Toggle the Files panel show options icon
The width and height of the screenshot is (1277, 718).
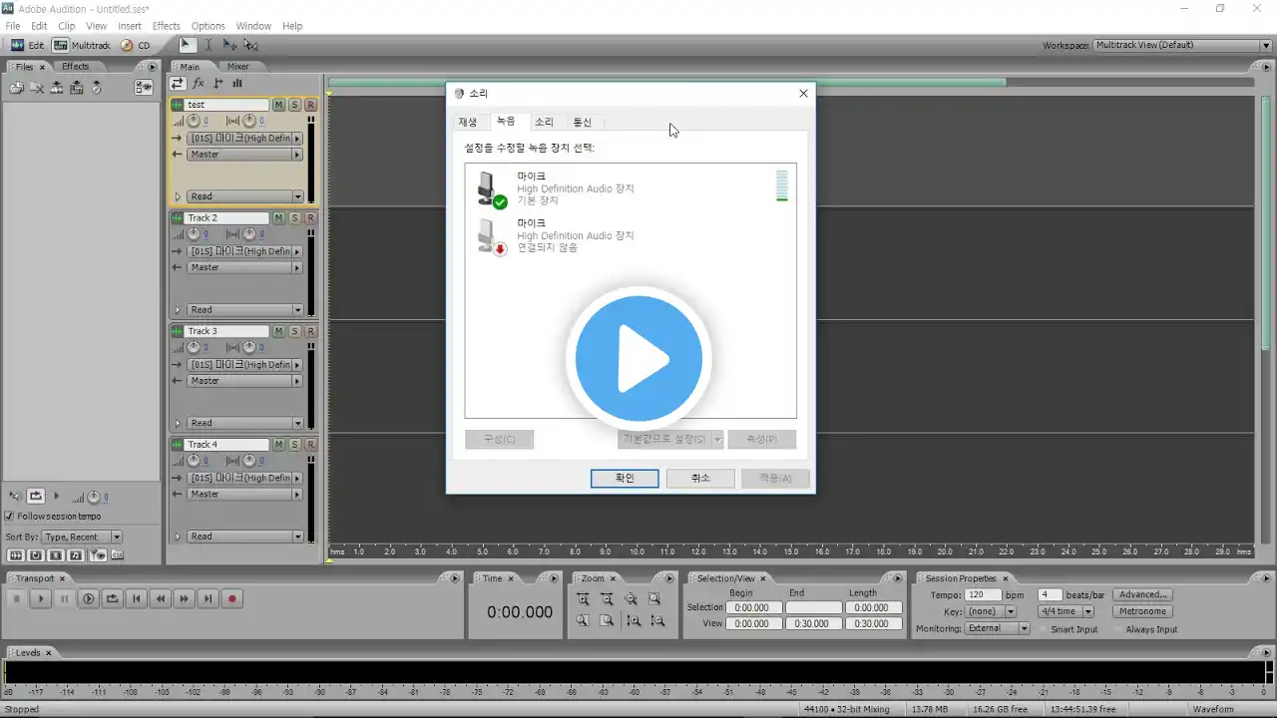tap(145, 88)
